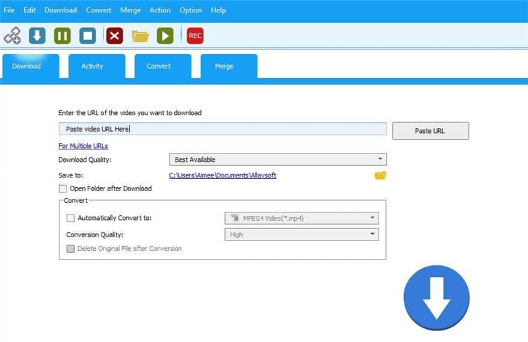Open the Help menu

tap(218, 10)
